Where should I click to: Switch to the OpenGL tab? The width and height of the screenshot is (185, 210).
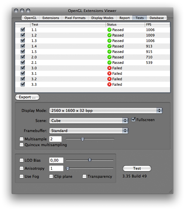(30, 18)
